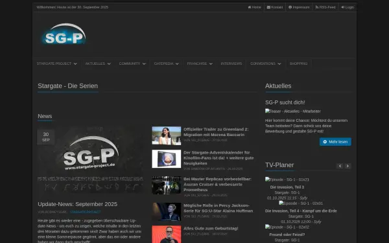Image resolution: width=389 pixels, height=243 pixels.
Task: Expand the Gatepedia menu chevron
Action: click(177, 64)
